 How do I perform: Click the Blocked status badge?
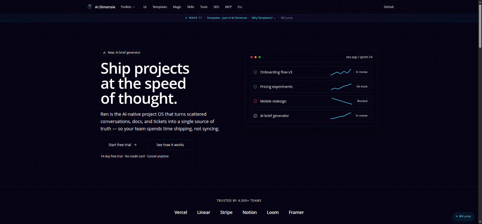pyautogui.click(x=362, y=101)
